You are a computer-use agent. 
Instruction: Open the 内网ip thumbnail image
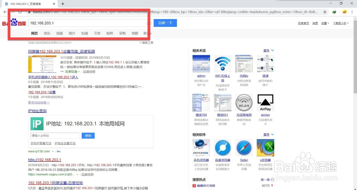[244, 64]
